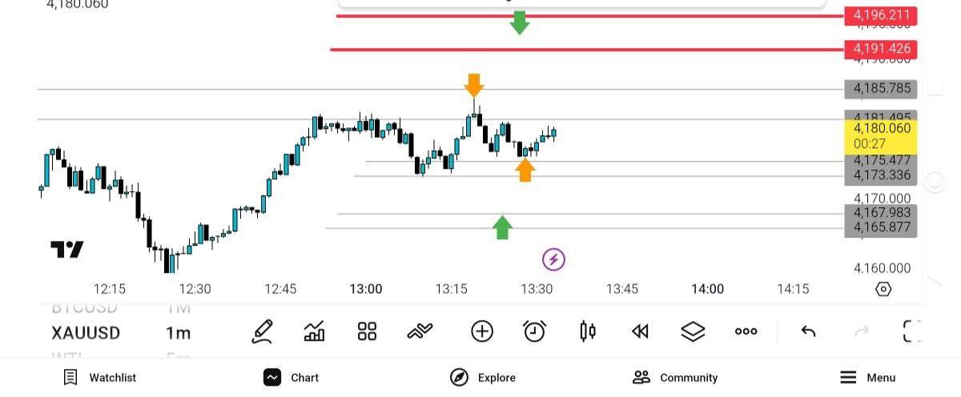Open the drawing tools pencil icon
Viewport: 961px width, 397px height.
pyautogui.click(x=262, y=331)
